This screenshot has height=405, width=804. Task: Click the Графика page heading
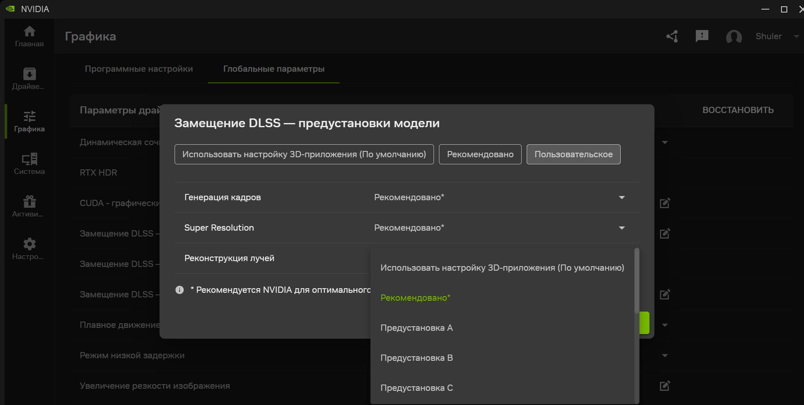(x=91, y=36)
